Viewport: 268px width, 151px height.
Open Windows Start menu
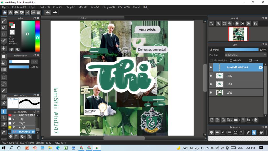(4, 148)
